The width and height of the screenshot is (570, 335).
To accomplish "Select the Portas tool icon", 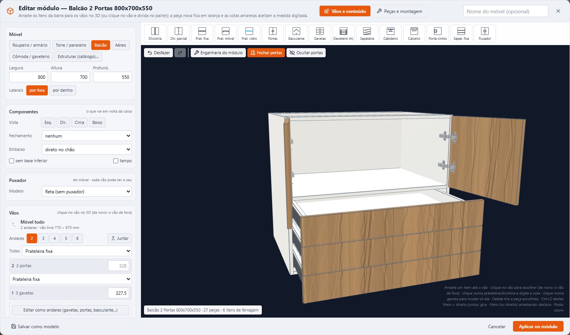I will 273,34.
